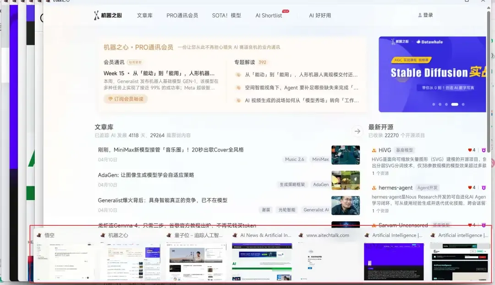Click the bullet icon before 空间智能视角下 topic
Image resolution: width=495 pixels, height=285 pixels.
point(238,88)
